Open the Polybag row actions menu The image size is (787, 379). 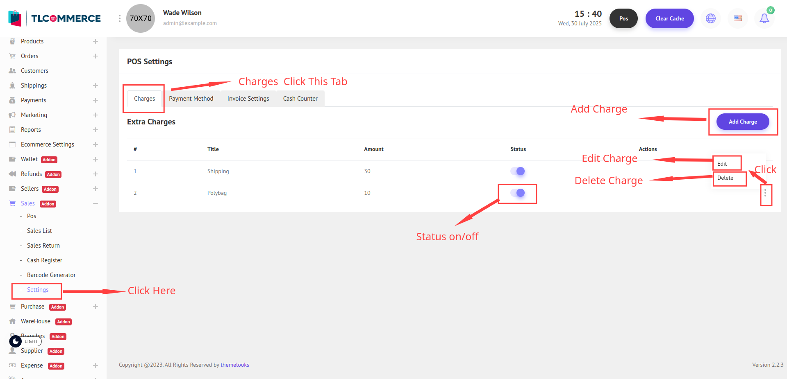tap(765, 193)
